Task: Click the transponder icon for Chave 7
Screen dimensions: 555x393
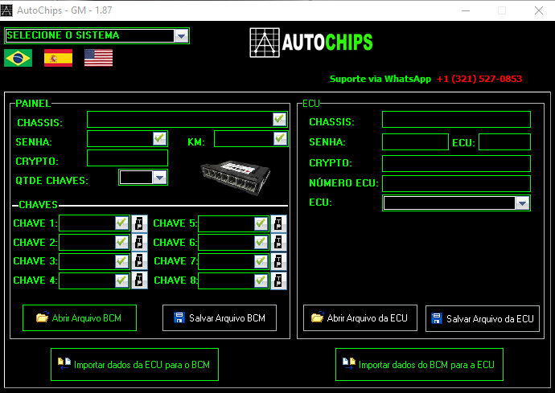Action: click(x=278, y=261)
